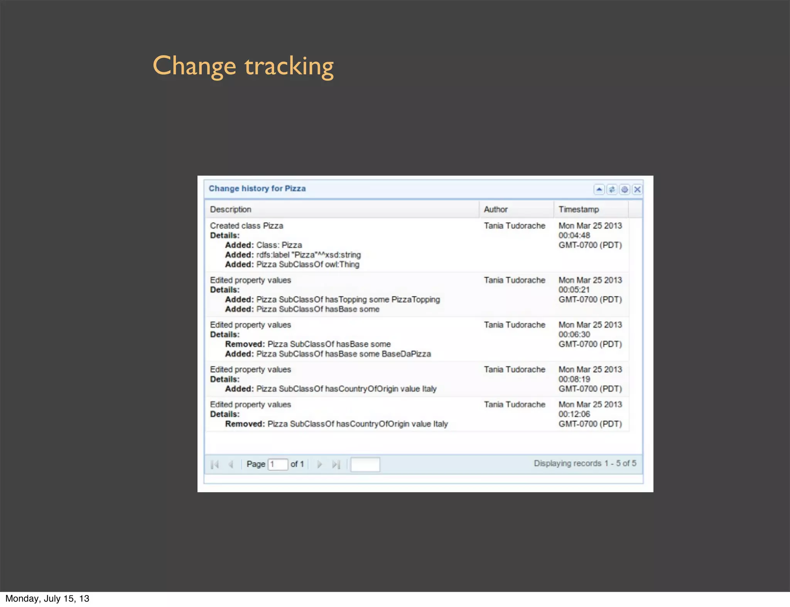
Task: Sort by the Timestamp column header
Action: pos(591,209)
